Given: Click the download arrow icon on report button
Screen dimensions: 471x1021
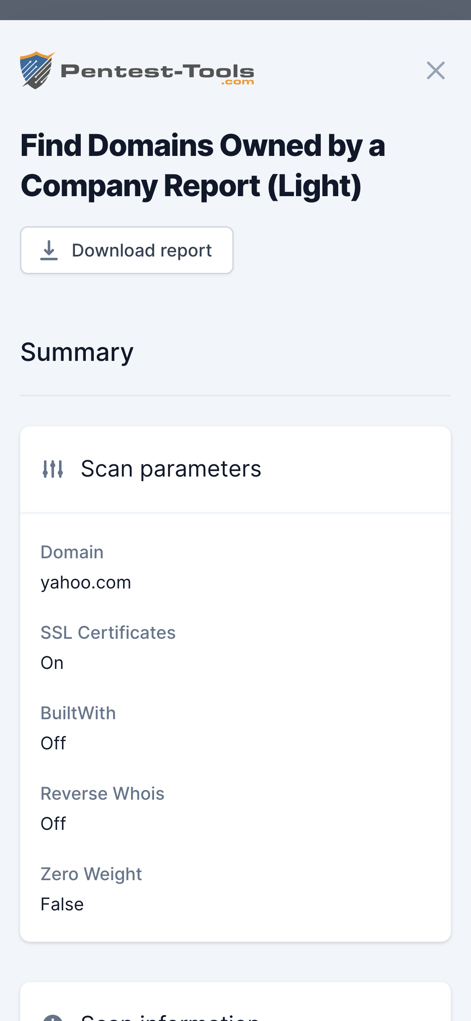Looking at the screenshot, I should click(x=49, y=250).
